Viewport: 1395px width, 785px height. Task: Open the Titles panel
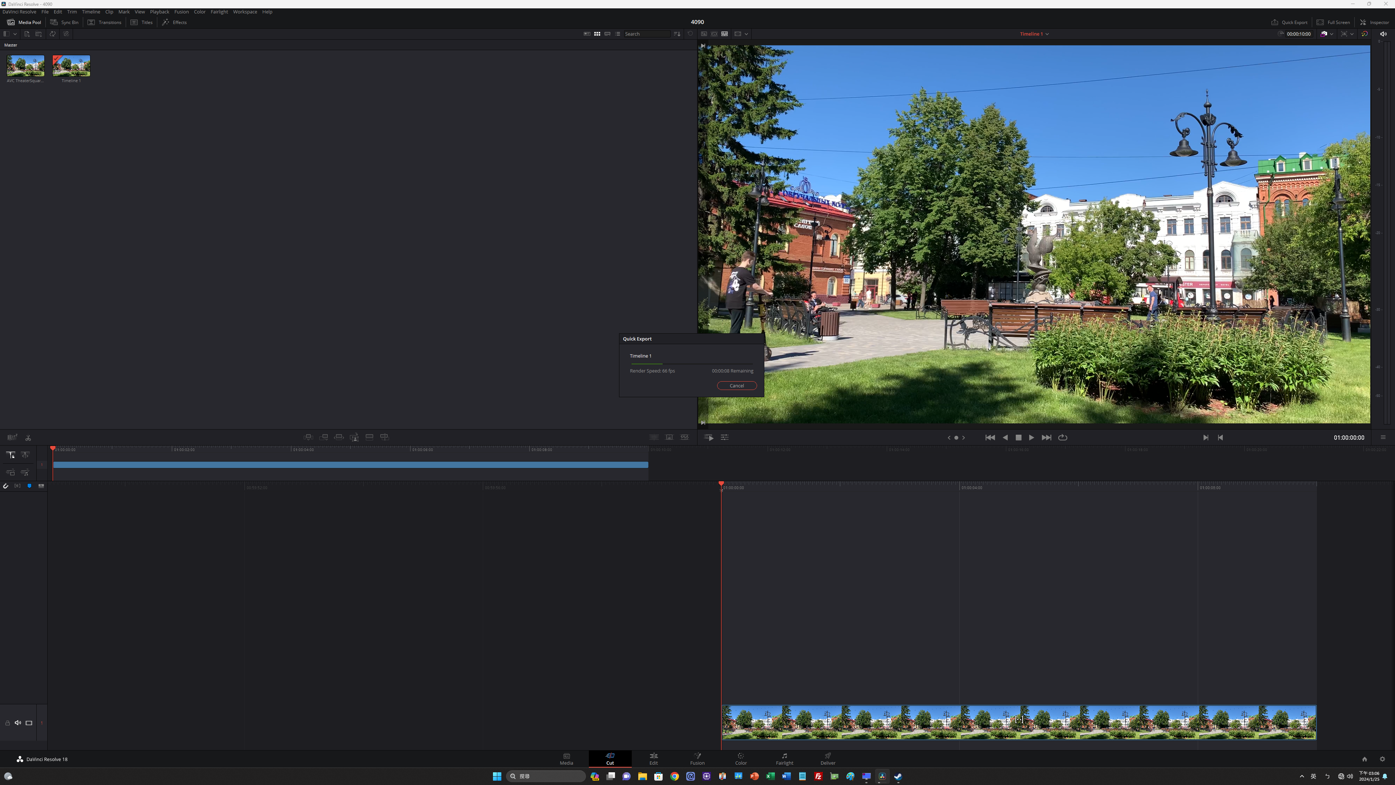[x=141, y=22]
